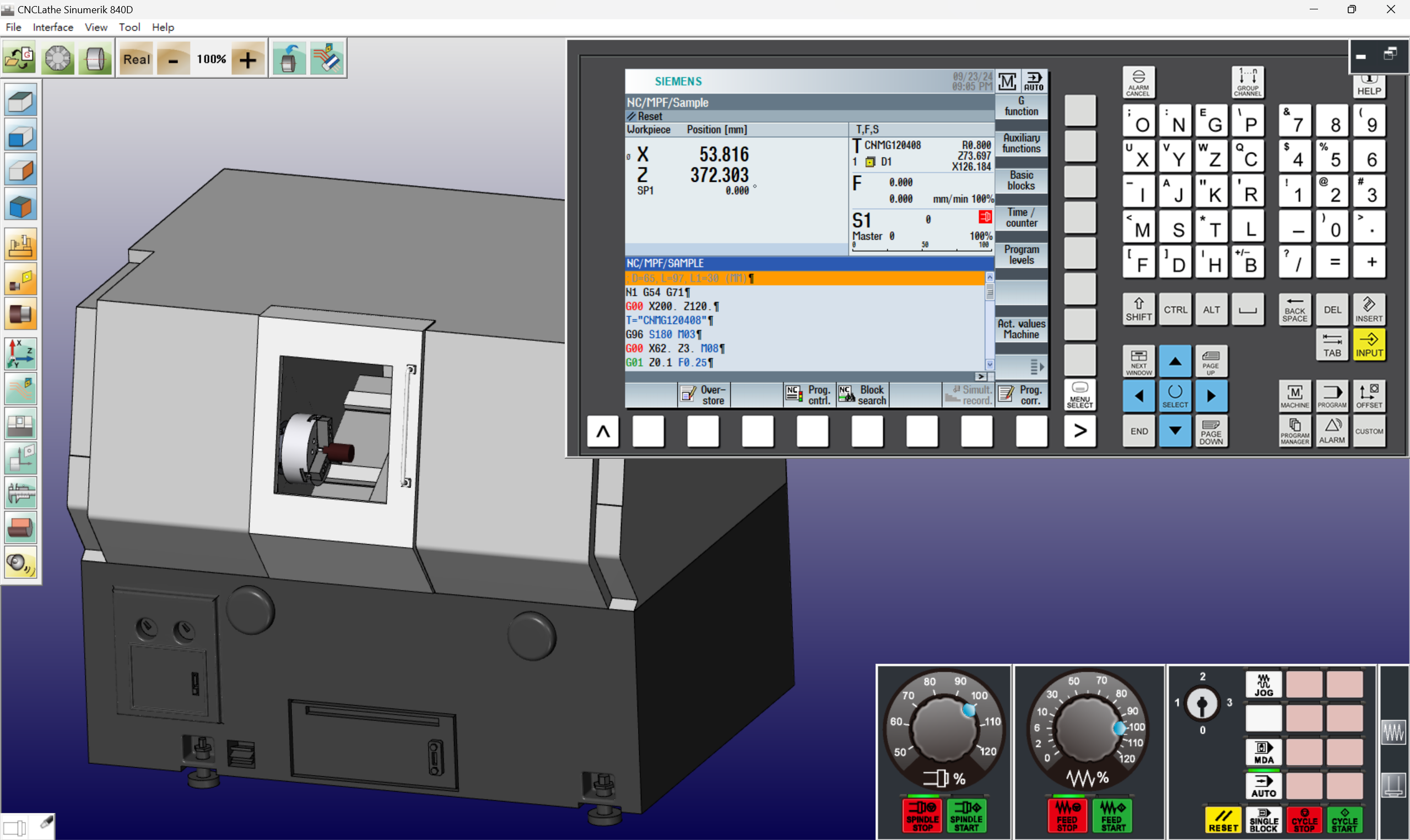
Task: Click the NEXT WINDOW key
Action: pyautogui.click(x=1138, y=362)
